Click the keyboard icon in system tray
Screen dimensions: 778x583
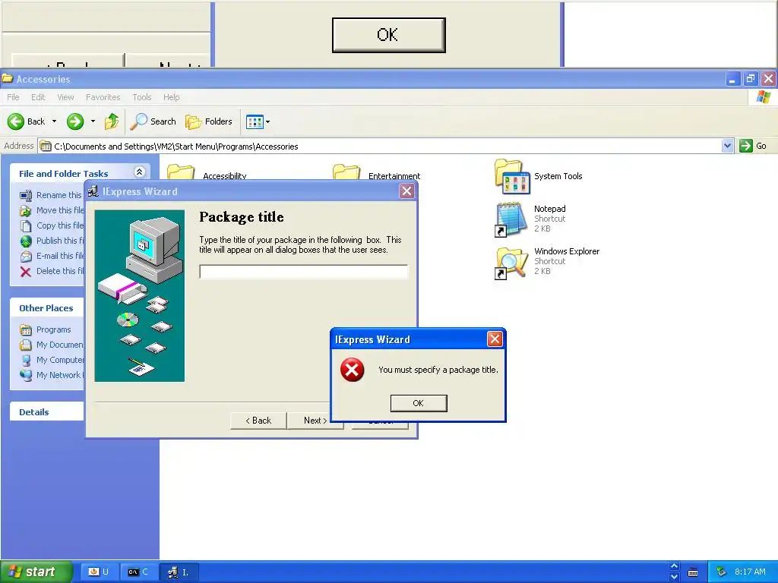(693, 572)
